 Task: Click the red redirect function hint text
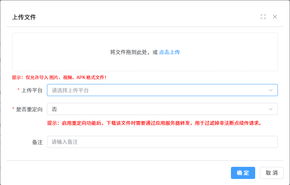pyautogui.click(x=154, y=123)
